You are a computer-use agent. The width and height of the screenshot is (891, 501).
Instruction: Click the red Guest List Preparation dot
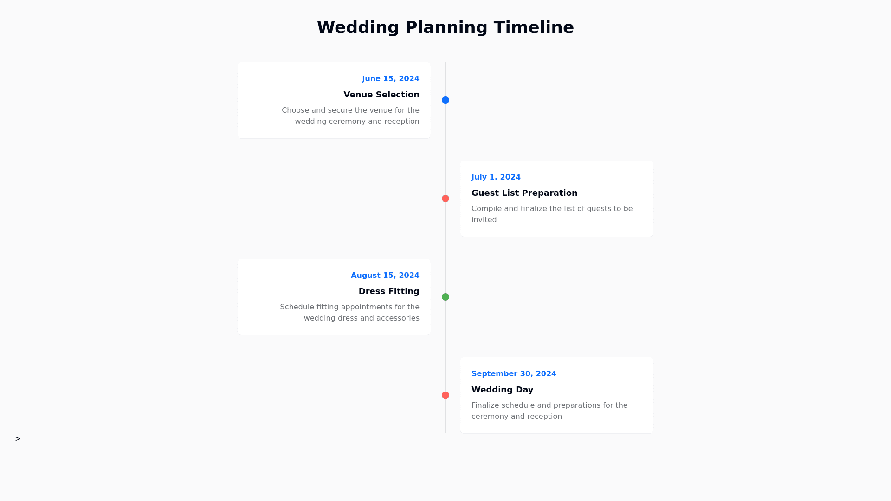(x=445, y=199)
